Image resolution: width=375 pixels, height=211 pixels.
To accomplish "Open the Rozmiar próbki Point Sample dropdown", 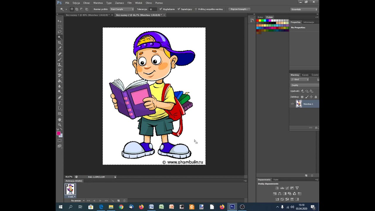I will [122, 9].
